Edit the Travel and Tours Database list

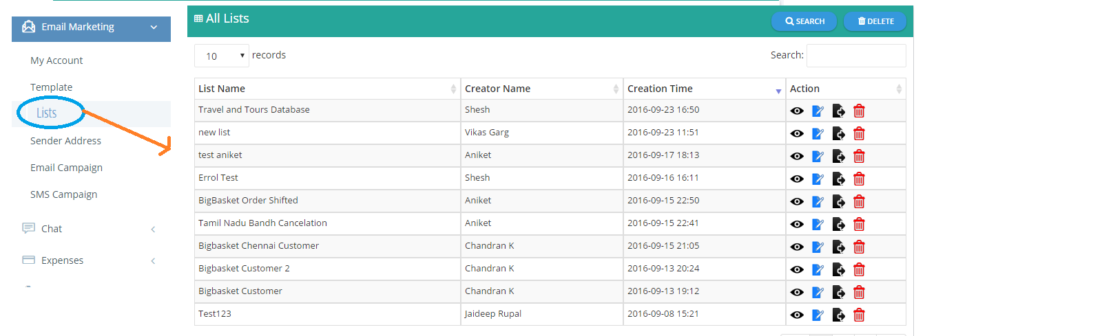tap(818, 111)
